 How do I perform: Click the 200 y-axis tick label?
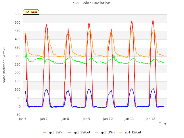click(18, 73)
